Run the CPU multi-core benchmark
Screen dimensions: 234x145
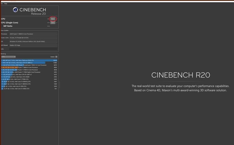(53, 19)
